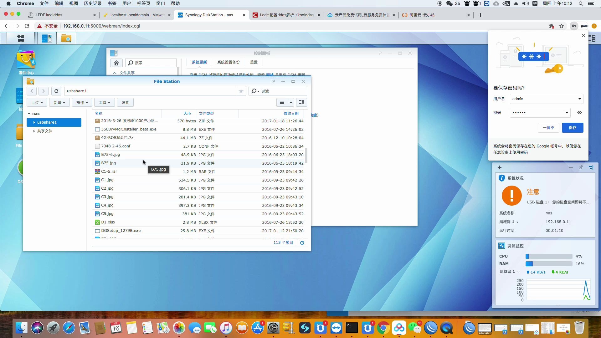Viewport: 601px width, 338px height.
Task: Open the 新增 create dropdown
Action: [59, 102]
